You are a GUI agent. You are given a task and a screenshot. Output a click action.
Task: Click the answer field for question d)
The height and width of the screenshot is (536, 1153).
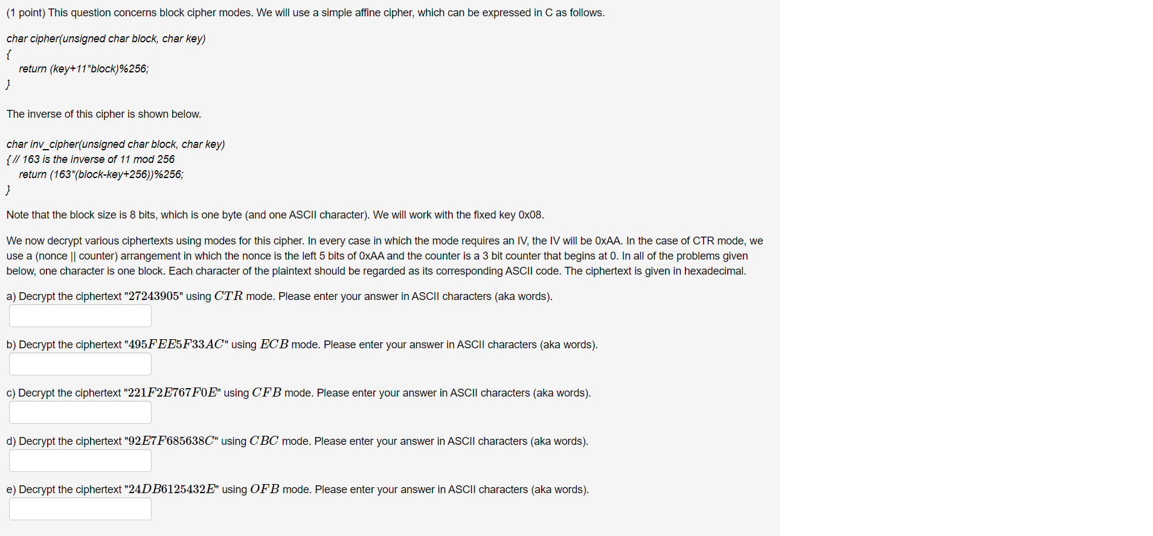tap(80, 460)
